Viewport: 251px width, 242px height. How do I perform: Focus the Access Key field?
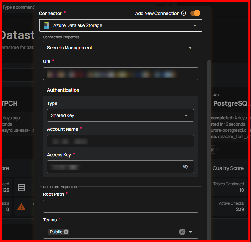[114, 167]
